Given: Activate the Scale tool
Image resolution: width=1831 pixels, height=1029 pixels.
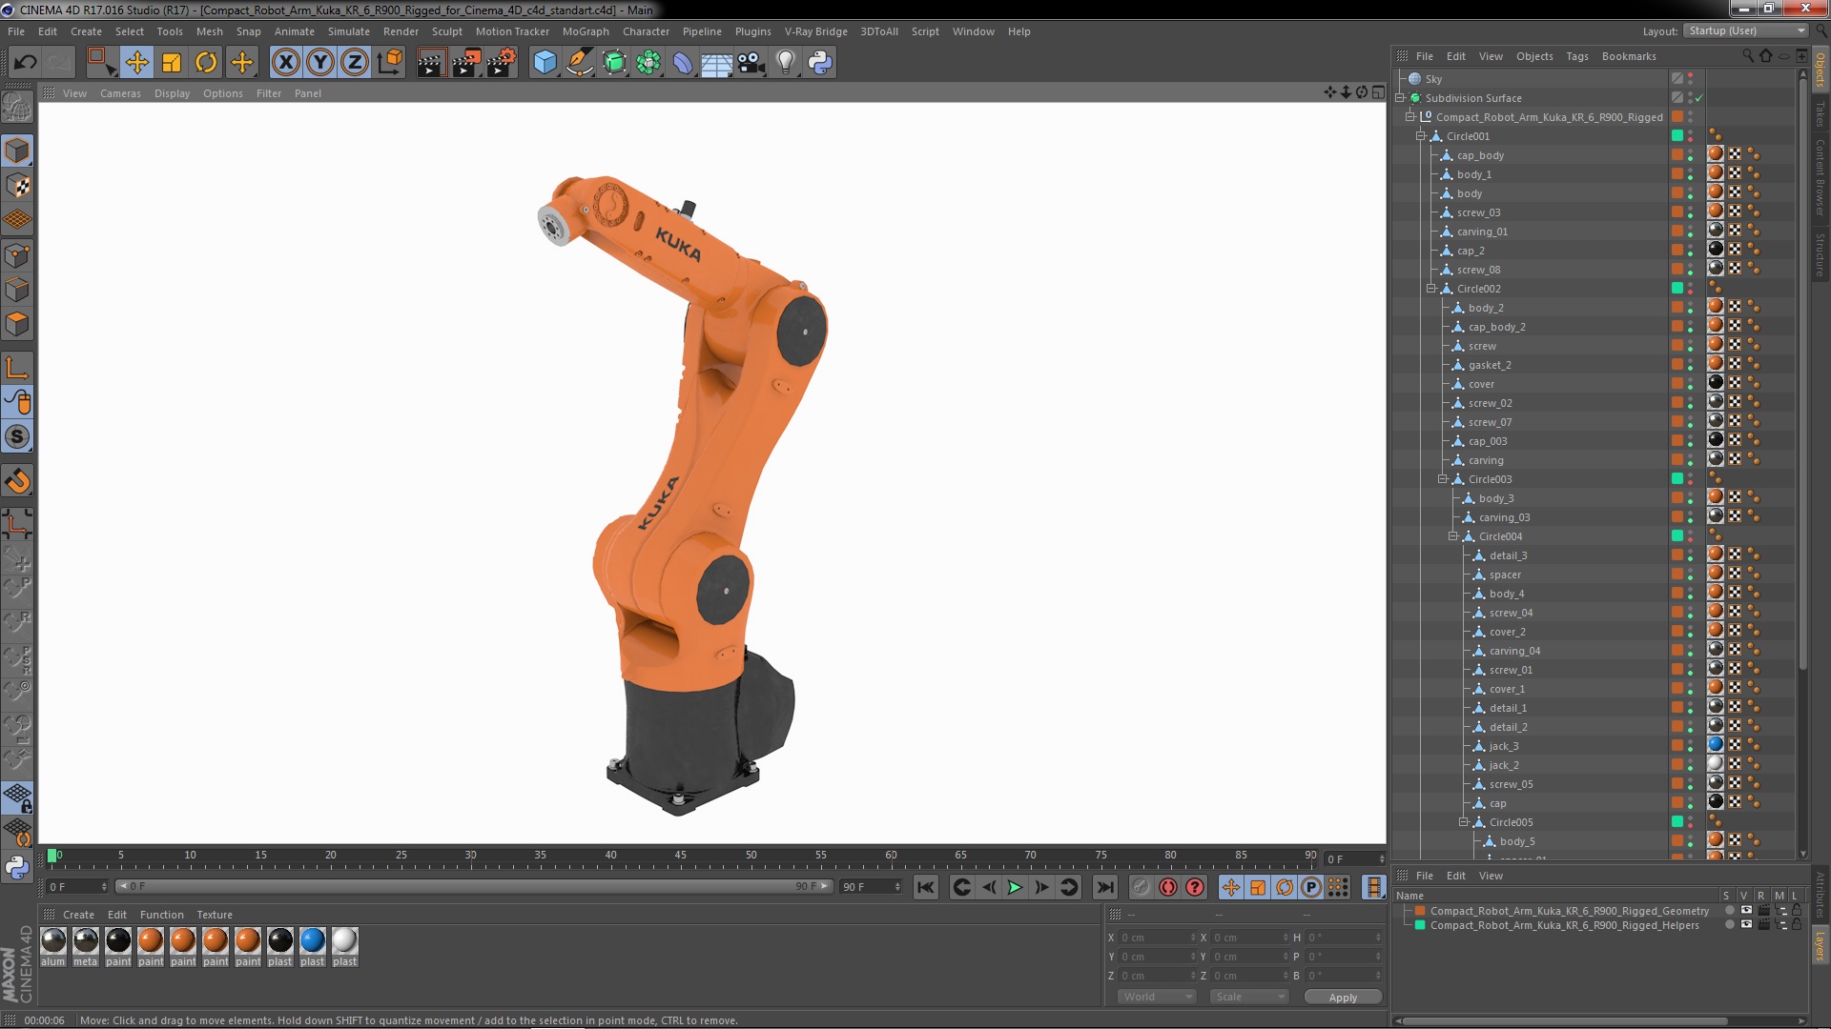Looking at the screenshot, I should click(x=172, y=63).
